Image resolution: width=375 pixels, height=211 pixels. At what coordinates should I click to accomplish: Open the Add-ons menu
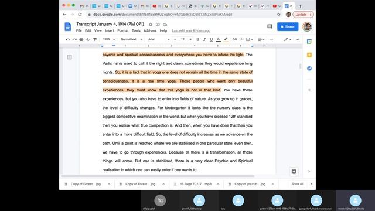[150, 30]
